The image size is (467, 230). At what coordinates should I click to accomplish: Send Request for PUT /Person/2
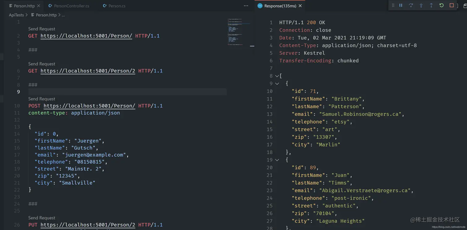coord(42,218)
